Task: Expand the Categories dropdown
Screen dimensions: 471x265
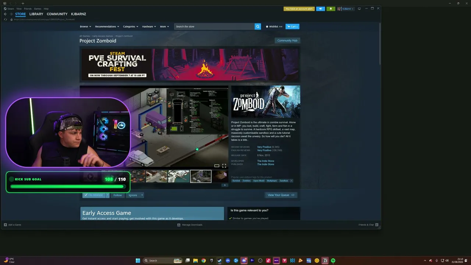Action: (x=131, y=26)
